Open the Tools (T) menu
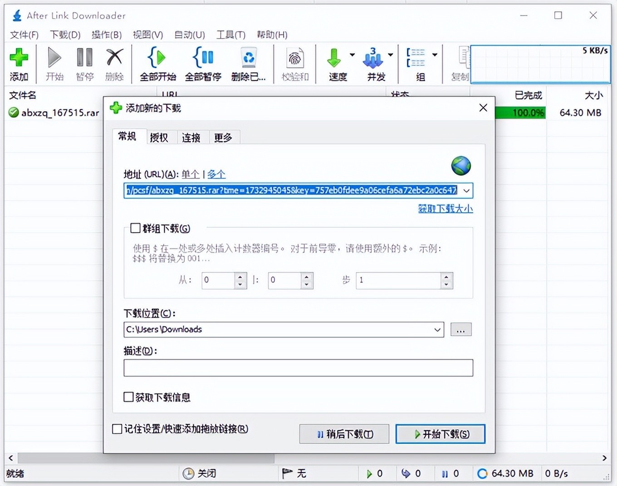This screenshot has width=617, height=486. [231, 35]
